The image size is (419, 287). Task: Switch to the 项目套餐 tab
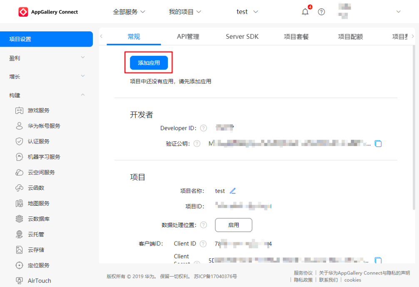[x=296, y=37]
